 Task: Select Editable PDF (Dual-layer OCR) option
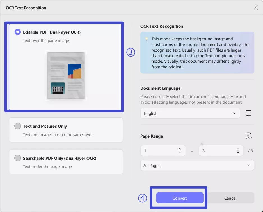coord(18,32)
